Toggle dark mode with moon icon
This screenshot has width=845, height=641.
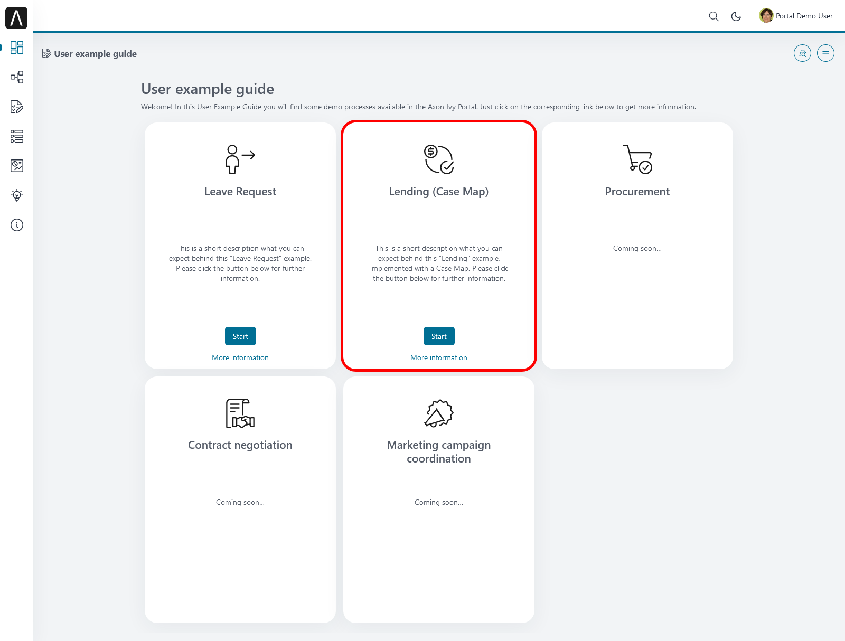(736, 16)
